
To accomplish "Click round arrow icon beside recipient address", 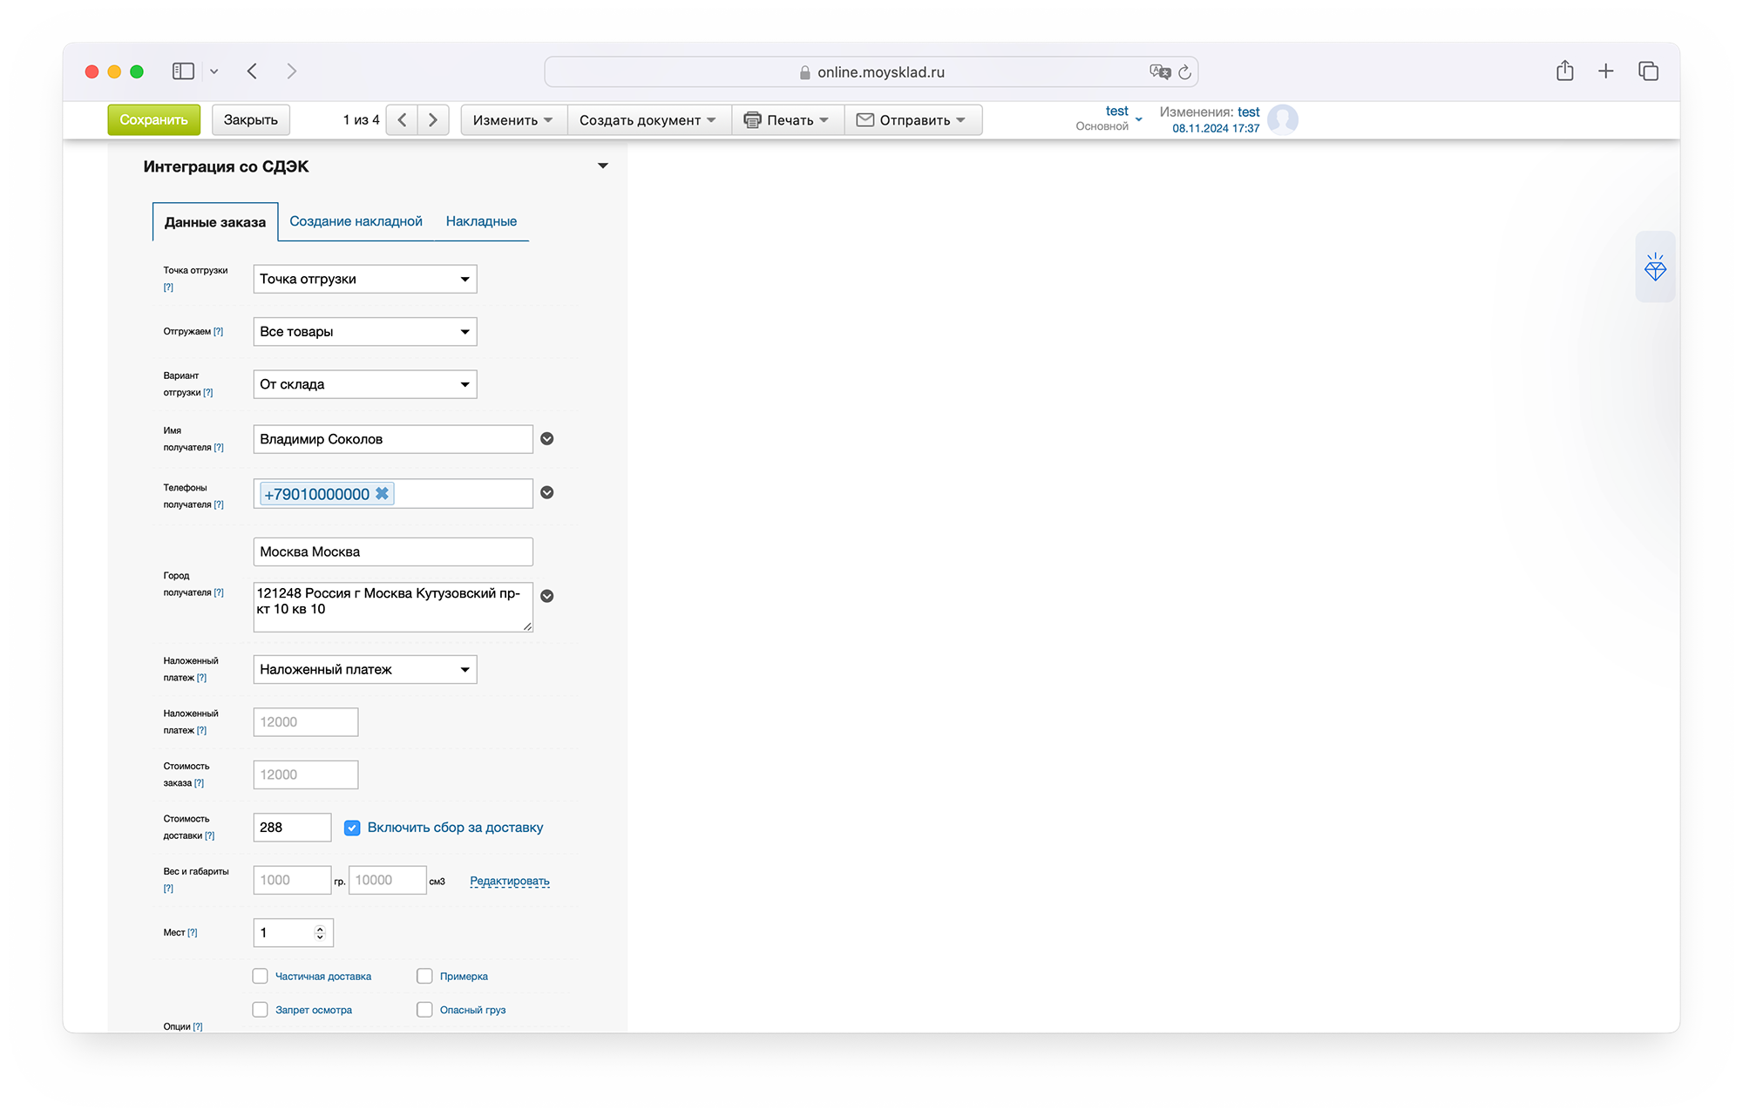I will [x=546, y=596].
